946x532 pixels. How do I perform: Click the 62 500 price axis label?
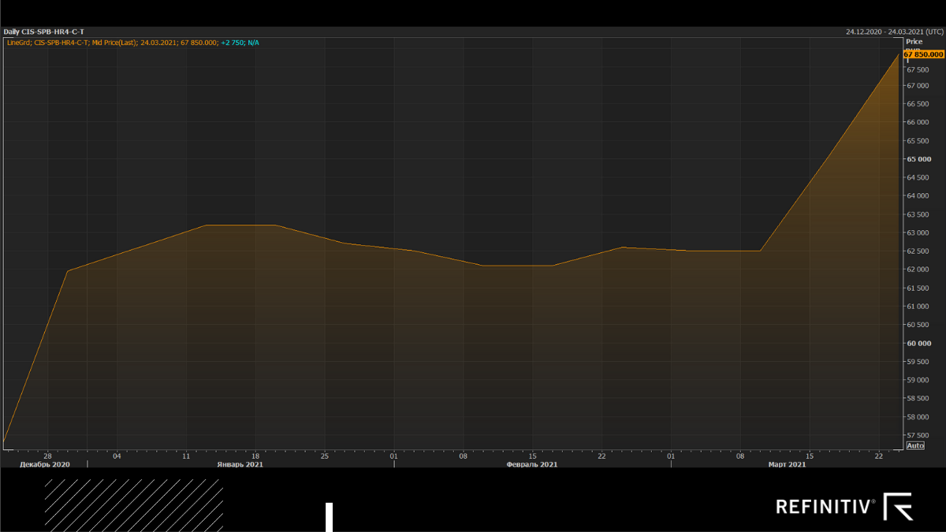tap(916, 251)
